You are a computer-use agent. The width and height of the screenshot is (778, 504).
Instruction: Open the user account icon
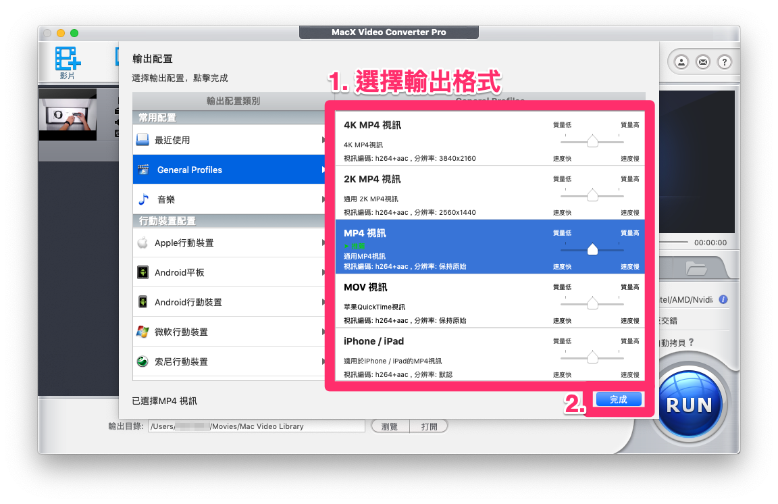(x=681, y=62)
